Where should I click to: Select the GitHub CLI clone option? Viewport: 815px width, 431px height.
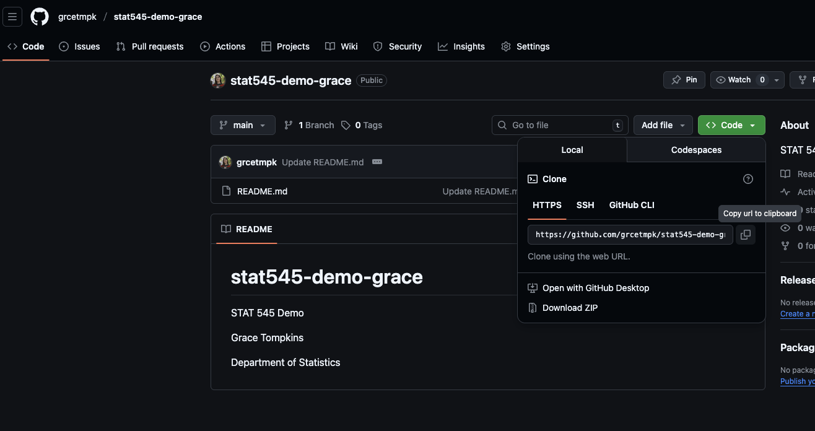(632, 205)
